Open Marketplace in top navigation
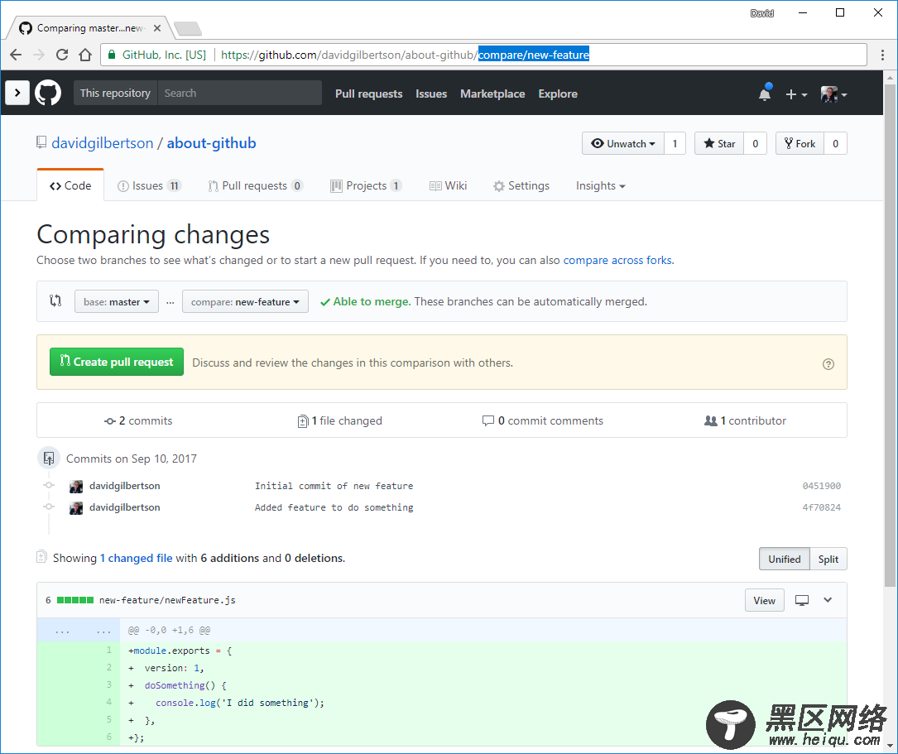Viewport: 898px width, 754px height. click(x=492, y=94)
